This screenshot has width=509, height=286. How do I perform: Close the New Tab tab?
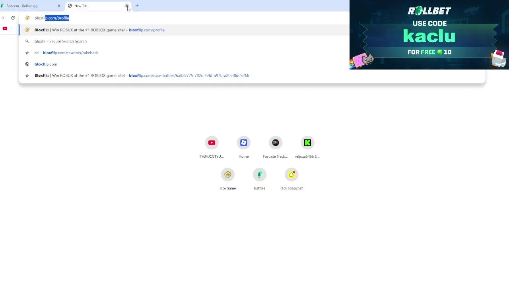point(127,6)
